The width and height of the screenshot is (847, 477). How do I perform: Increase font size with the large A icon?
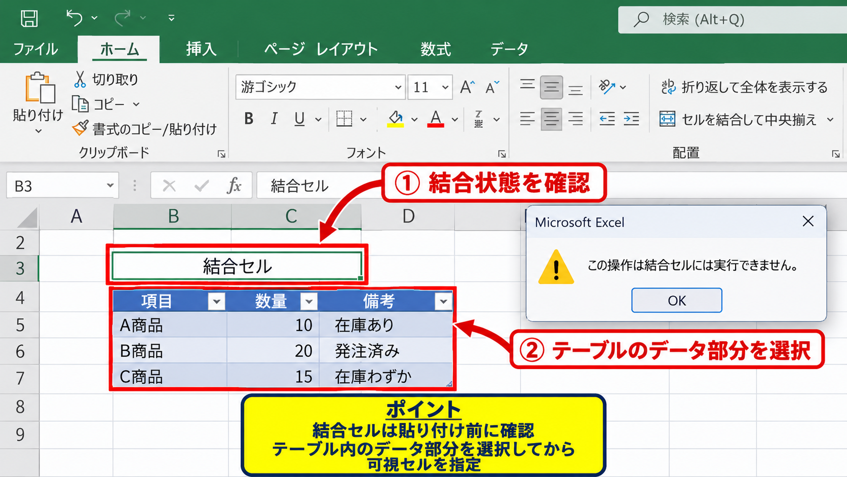467,87
